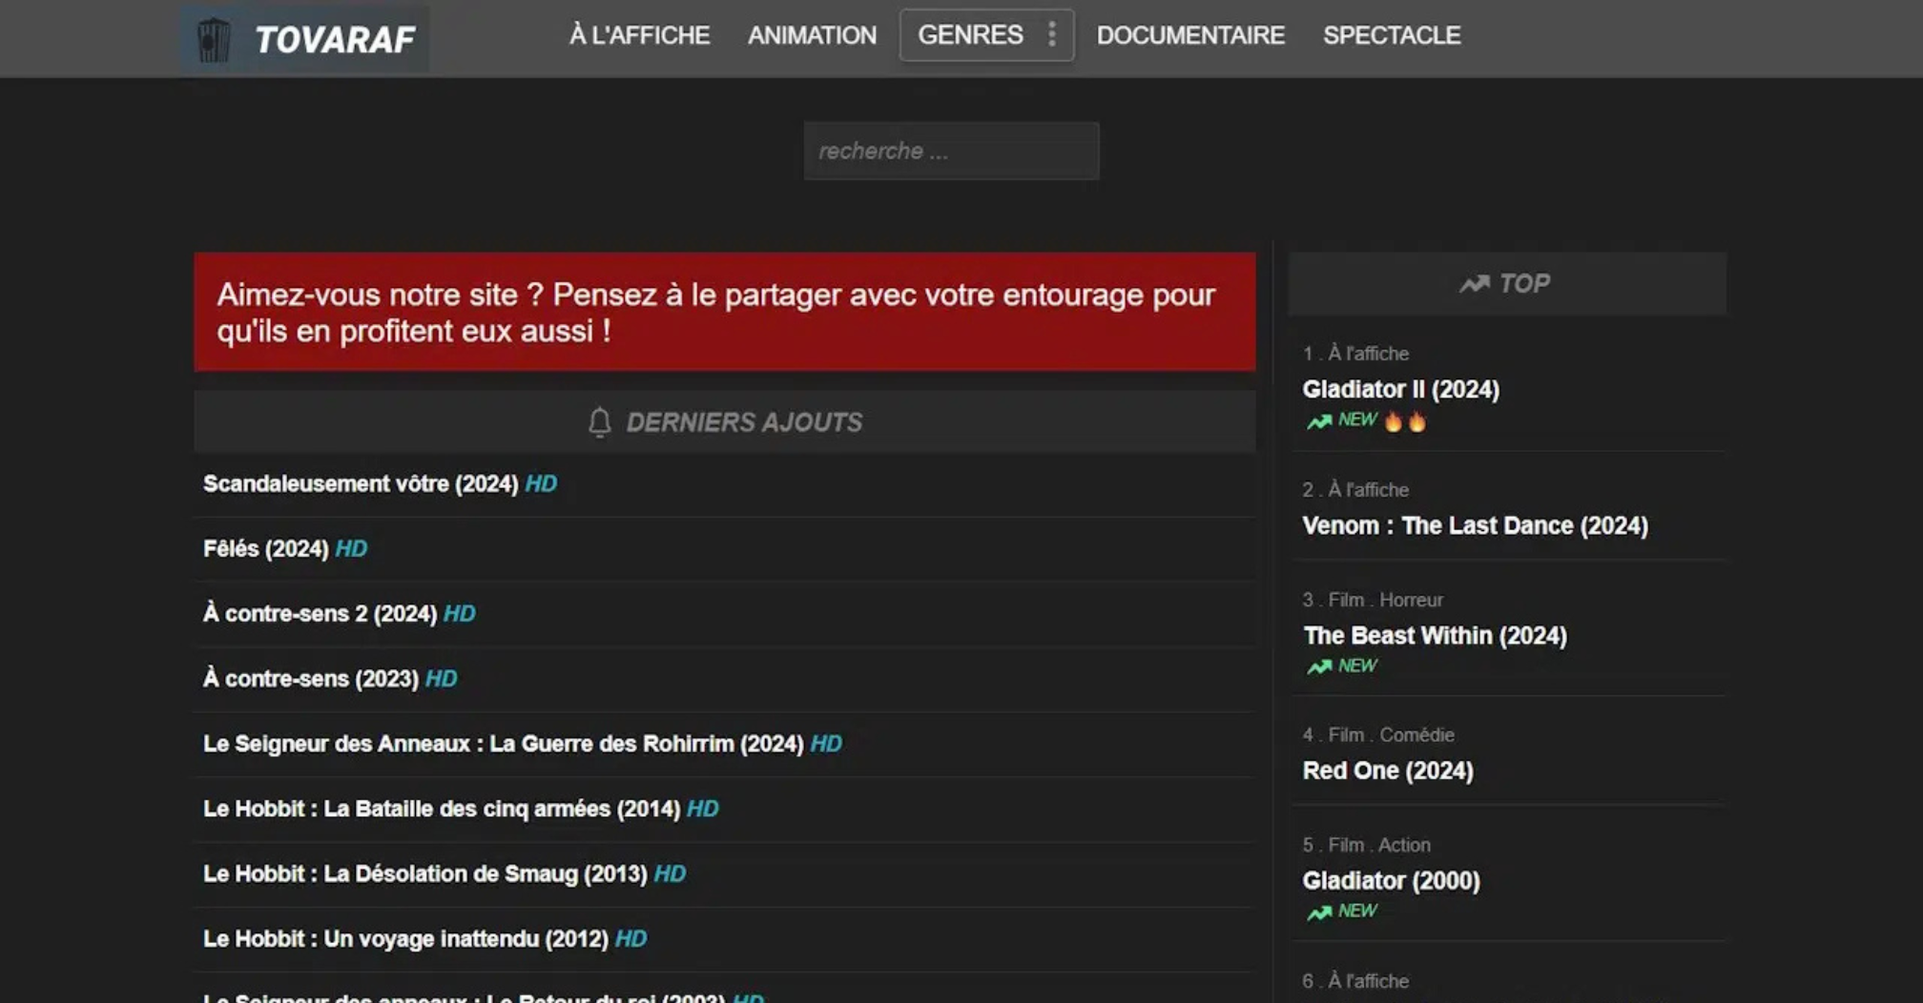Open the Documentaire category

1189,35
